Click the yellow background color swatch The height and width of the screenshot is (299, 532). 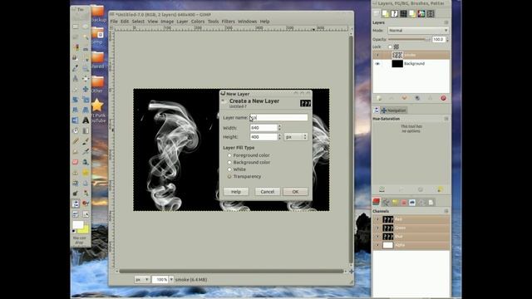(x=83, y=230)
